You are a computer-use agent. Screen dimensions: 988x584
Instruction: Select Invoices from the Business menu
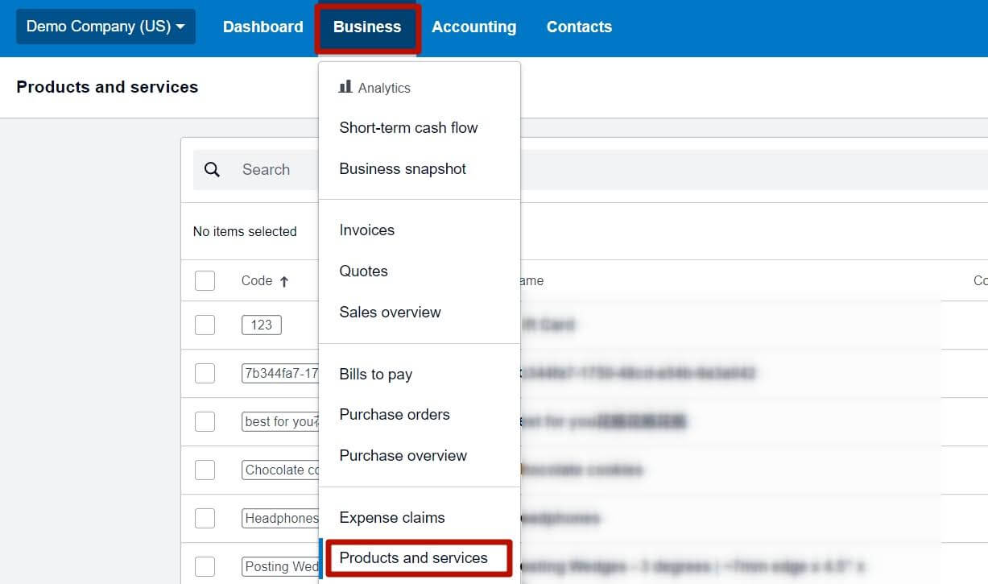366,230
